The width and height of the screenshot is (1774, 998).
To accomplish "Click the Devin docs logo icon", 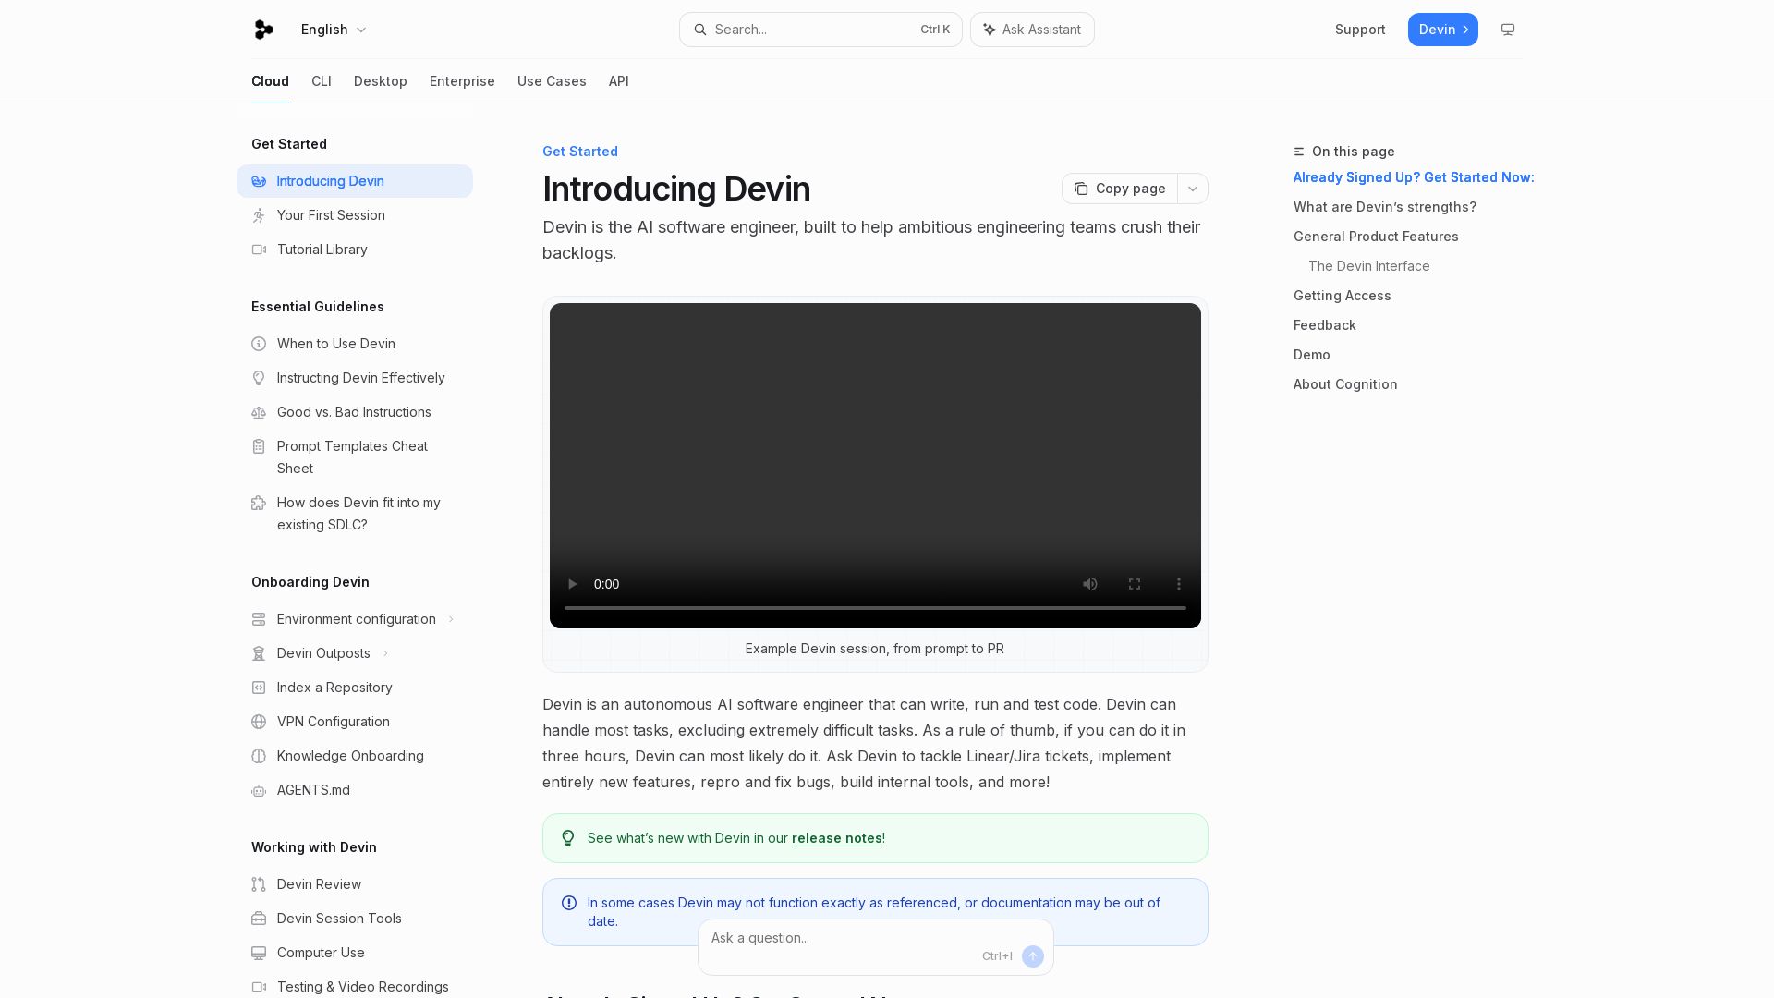I will [x=263, y=30].
